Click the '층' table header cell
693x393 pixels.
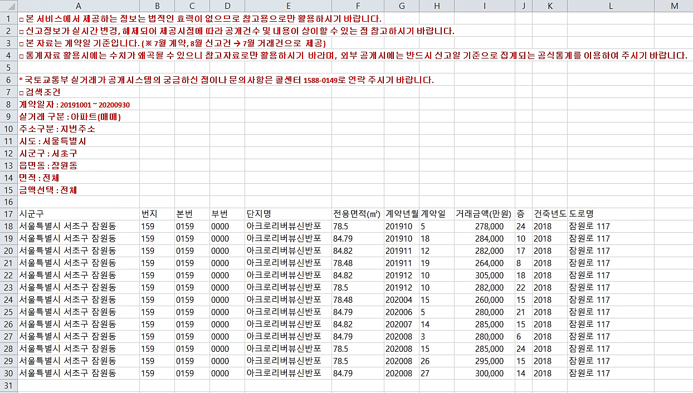point(524,214)
